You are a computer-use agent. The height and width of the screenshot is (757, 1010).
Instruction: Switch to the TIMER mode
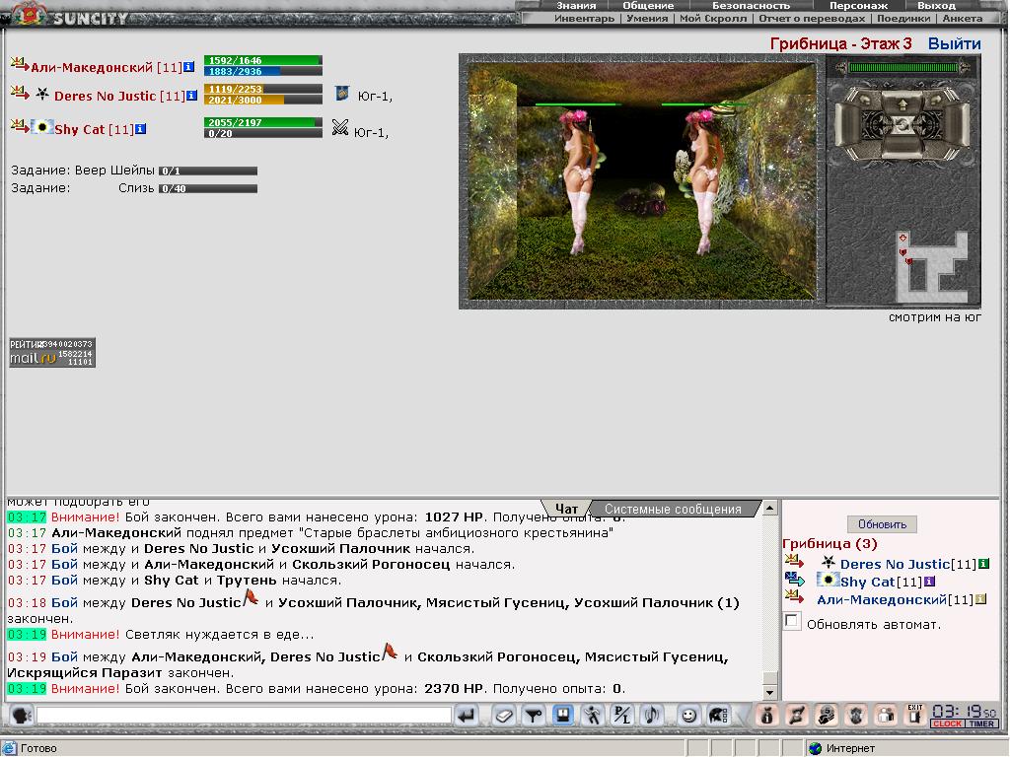981,723
